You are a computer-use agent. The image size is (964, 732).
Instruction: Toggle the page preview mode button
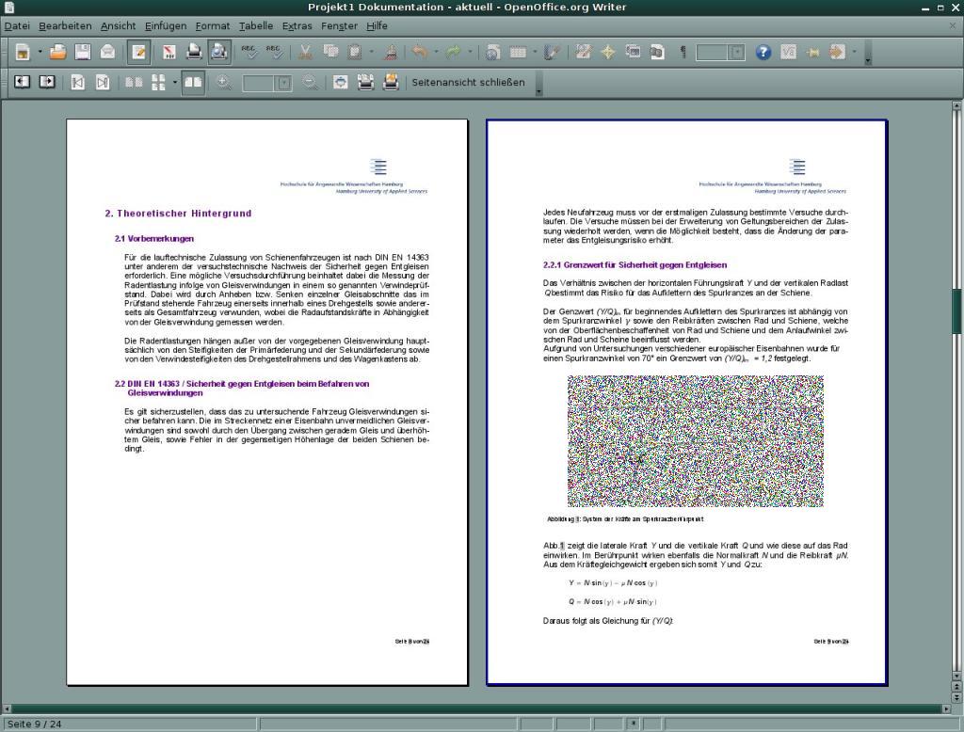pos(218,53)
